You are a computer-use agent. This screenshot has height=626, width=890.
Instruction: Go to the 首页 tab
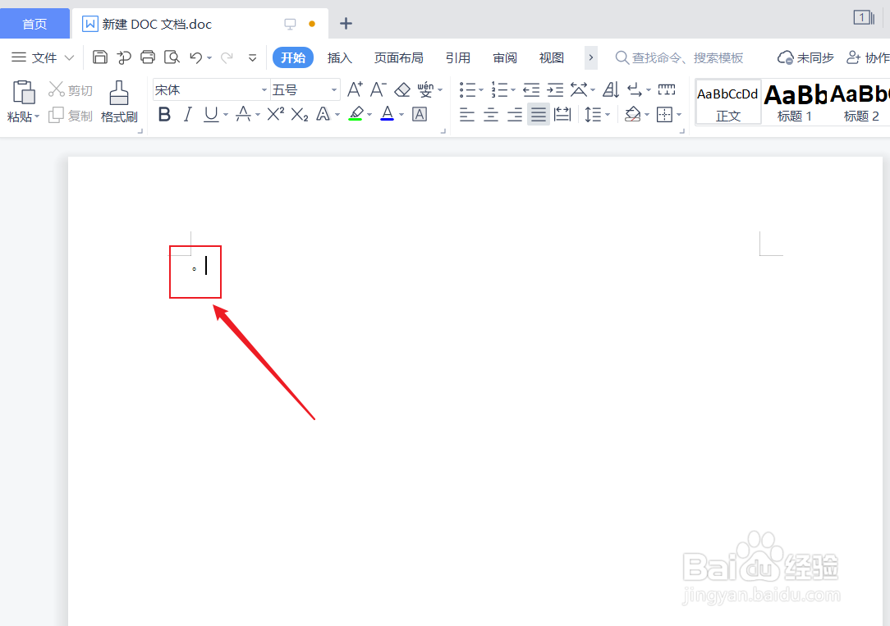[x=34, y=24]
